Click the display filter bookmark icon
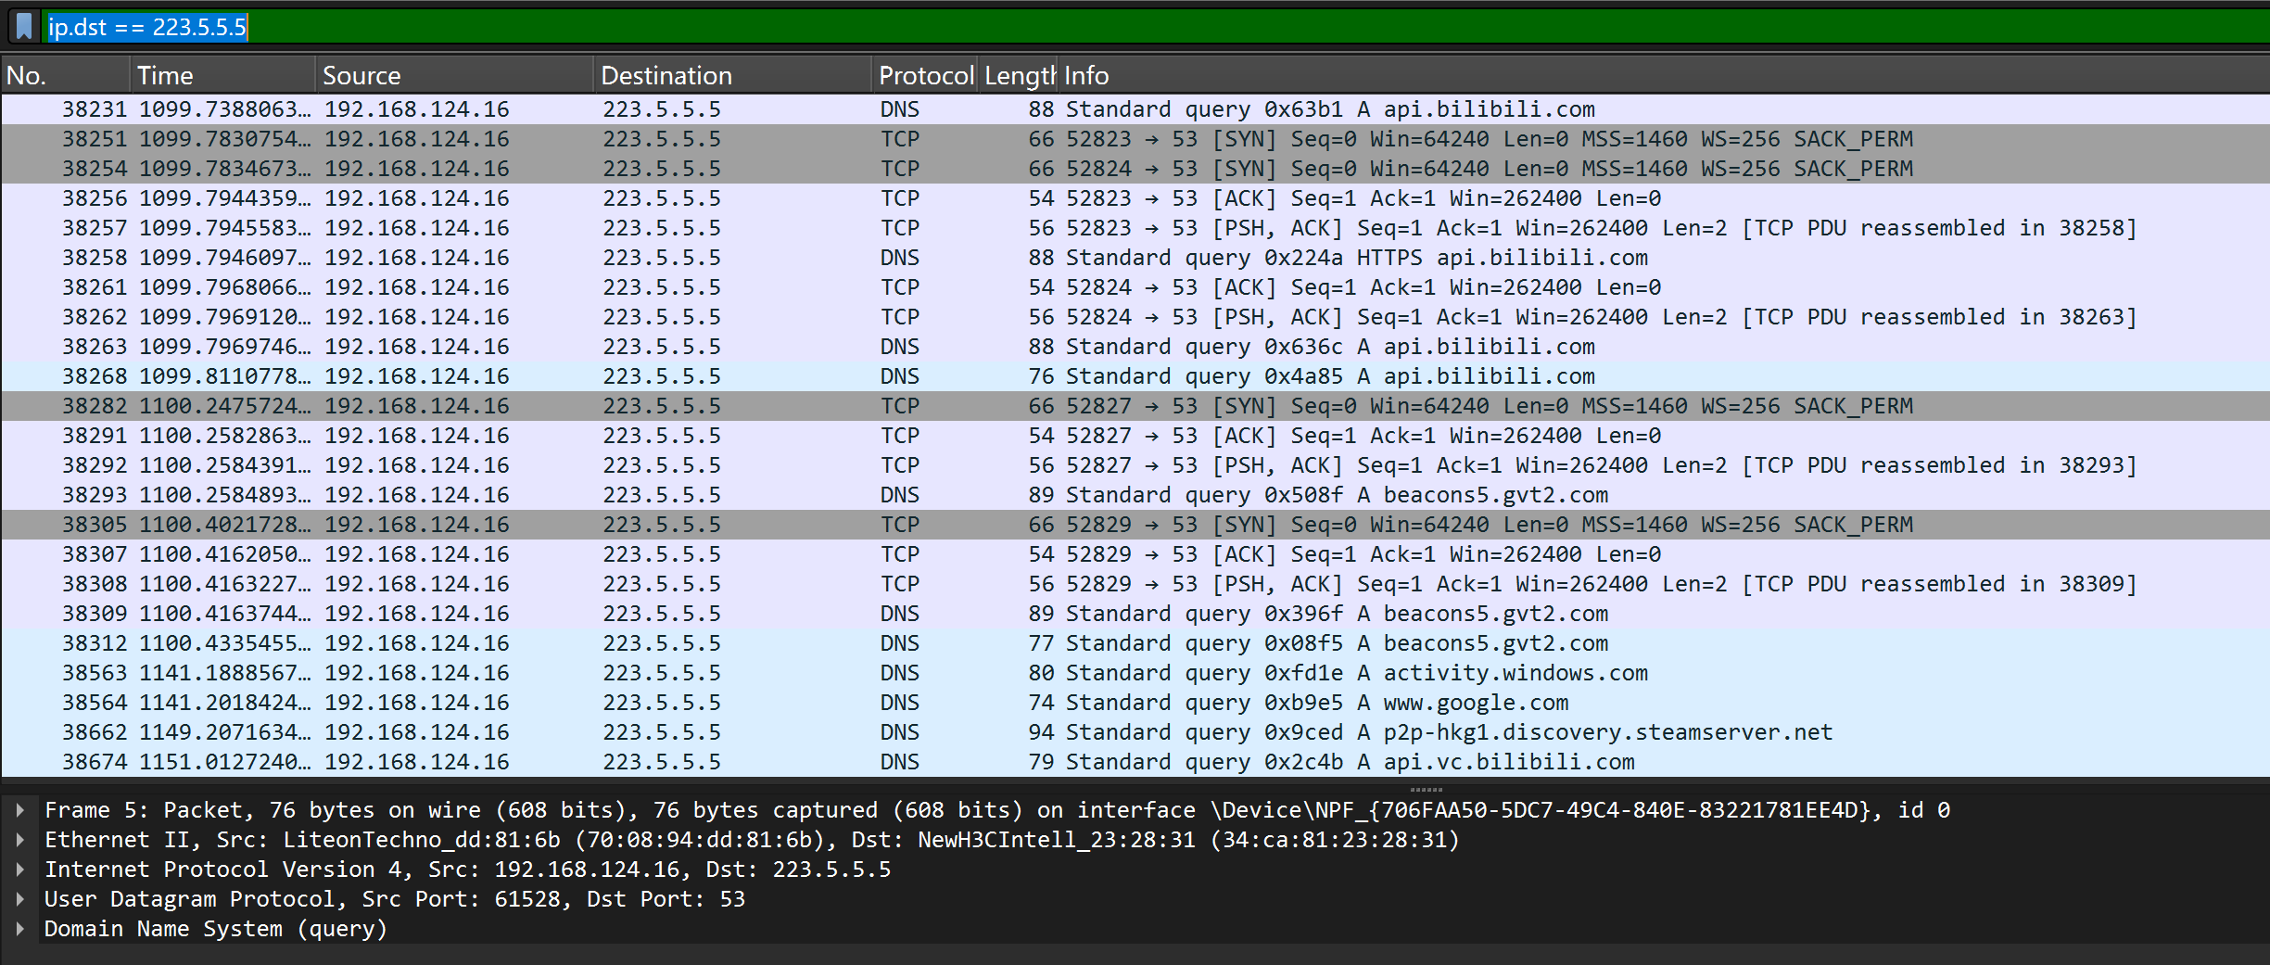The width and height of the screenshot is (2270, 965). tap(24, 26)
